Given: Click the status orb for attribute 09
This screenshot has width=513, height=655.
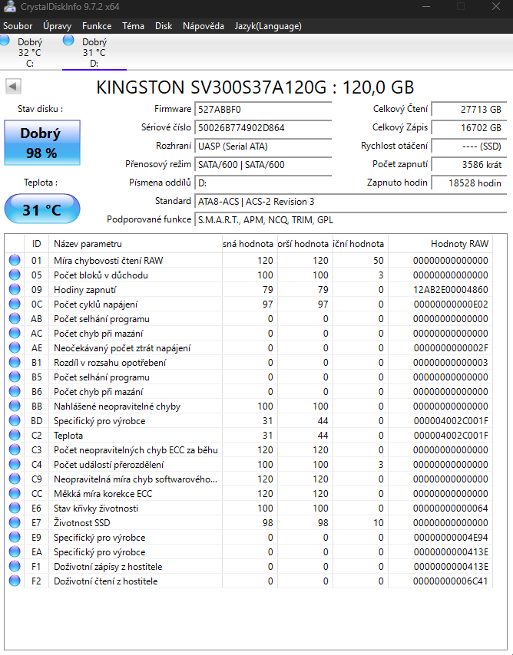Looking at the screenshot, I should [x=15, y=289].
